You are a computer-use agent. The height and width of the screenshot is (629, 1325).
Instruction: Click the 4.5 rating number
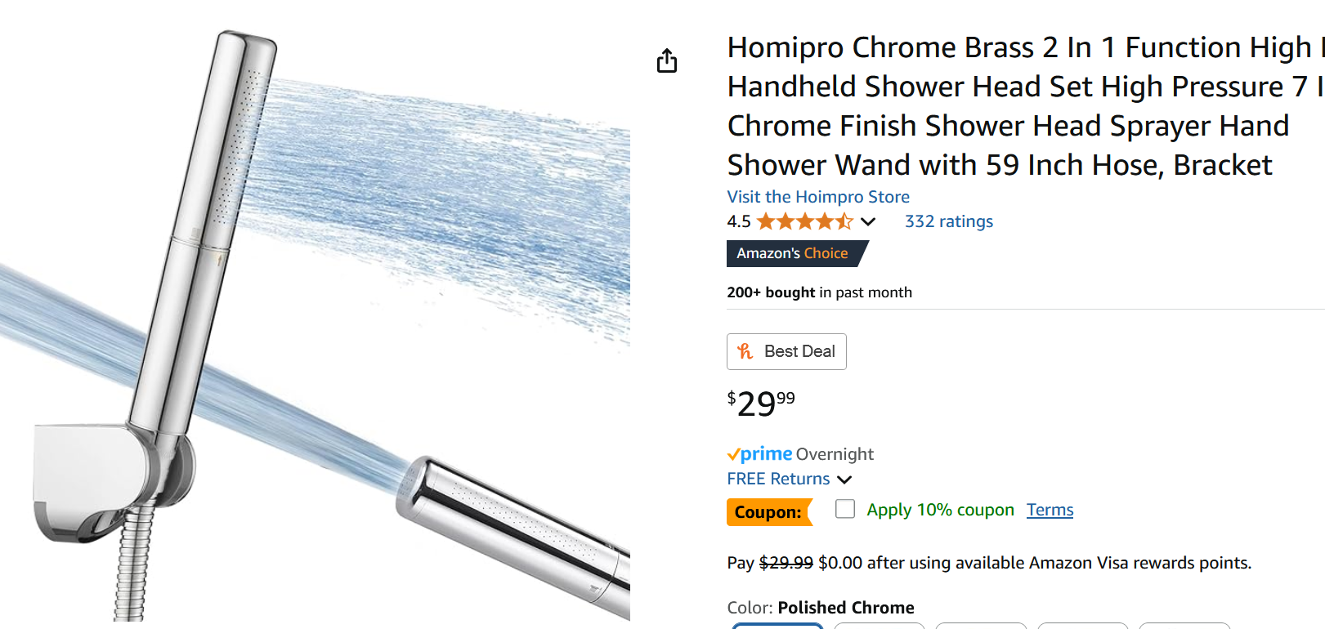coord(738,221)
